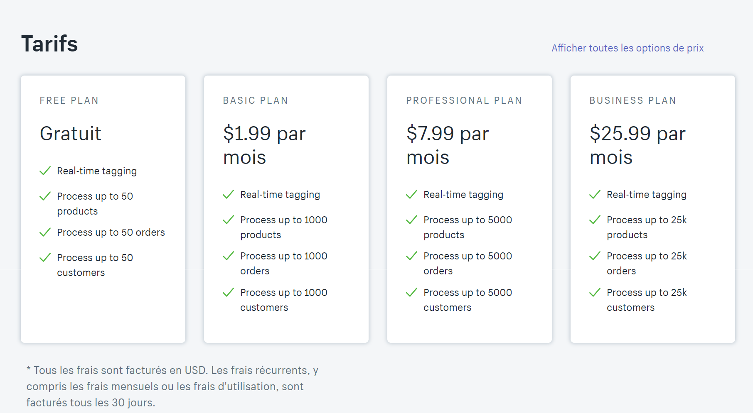Select the BASIC PLAN label
The width and height of the screenshot is (753, 413).
(256, 100)
